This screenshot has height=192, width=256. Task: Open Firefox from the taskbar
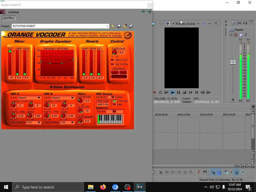103,187
